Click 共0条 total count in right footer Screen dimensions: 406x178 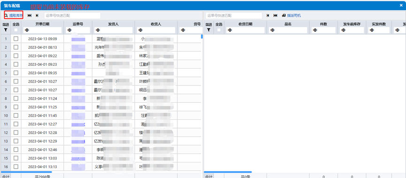pos(245,177)
